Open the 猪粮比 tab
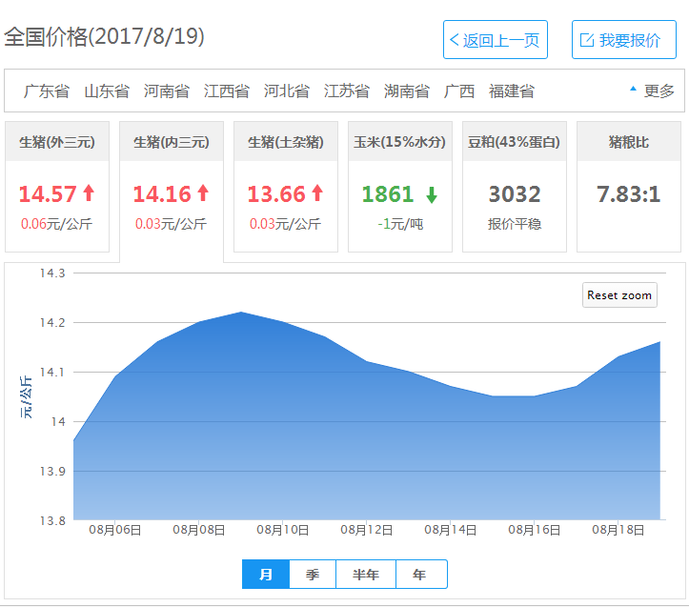The height and width of the screenshot is (607, 689). coord(629,142)
